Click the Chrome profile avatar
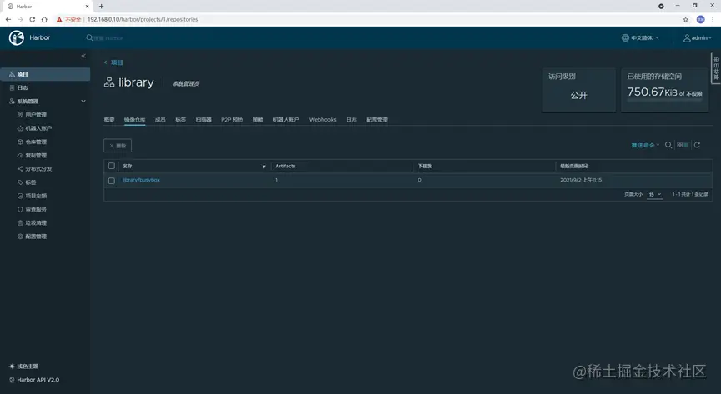This screenshot has width=721, height=394. (701, 19)
